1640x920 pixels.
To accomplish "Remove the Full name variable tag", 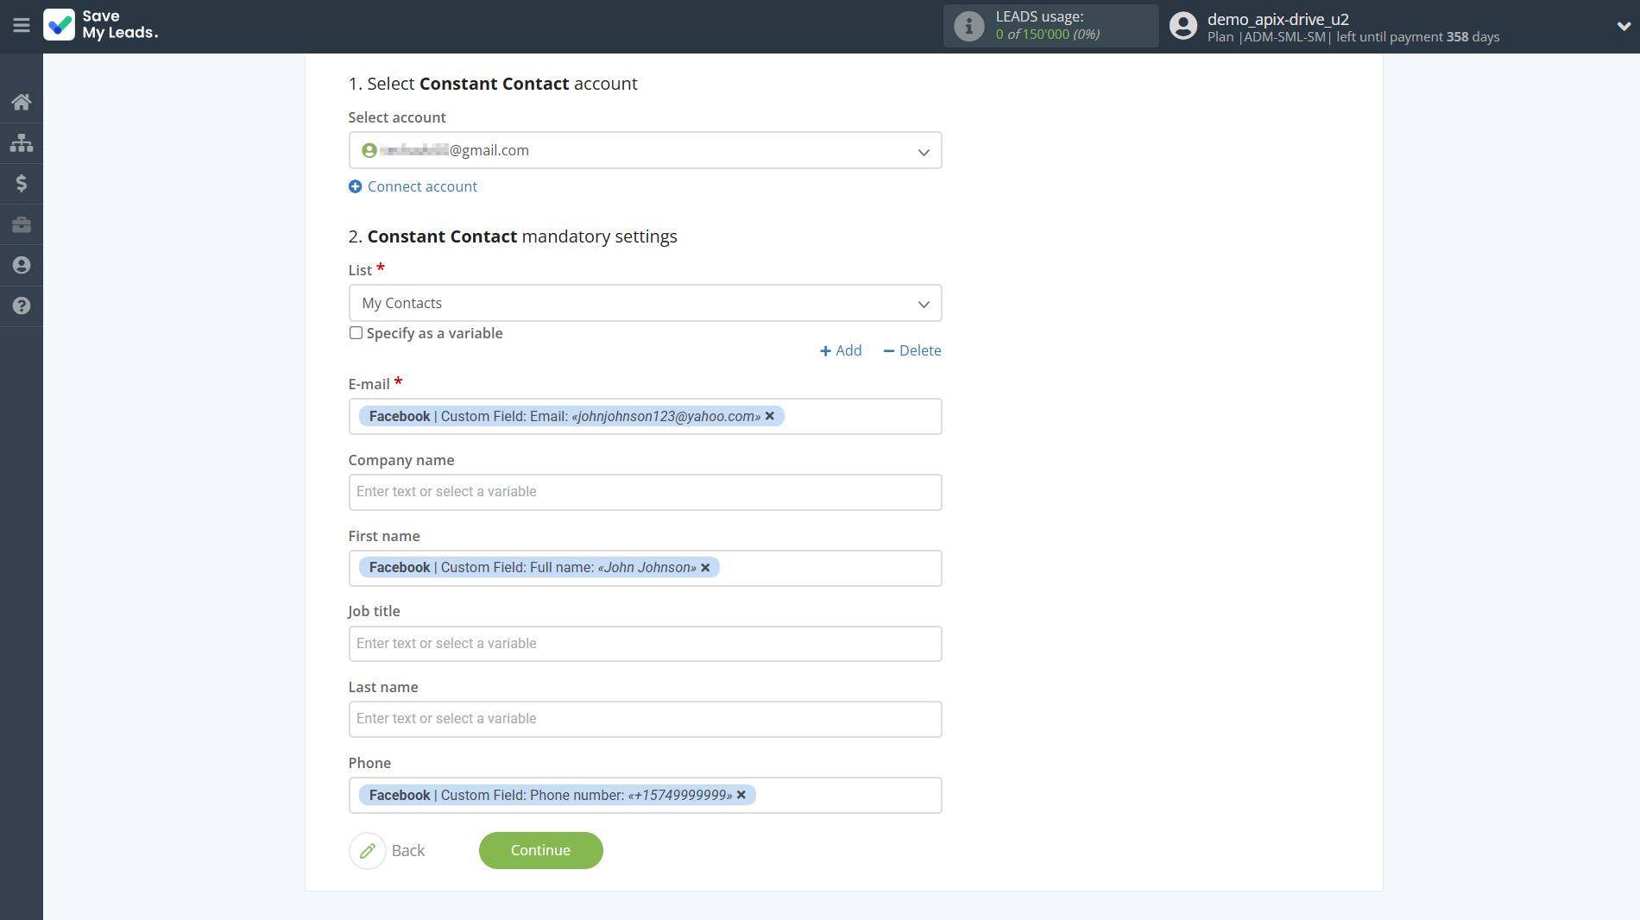I will [x=705, y=568].
